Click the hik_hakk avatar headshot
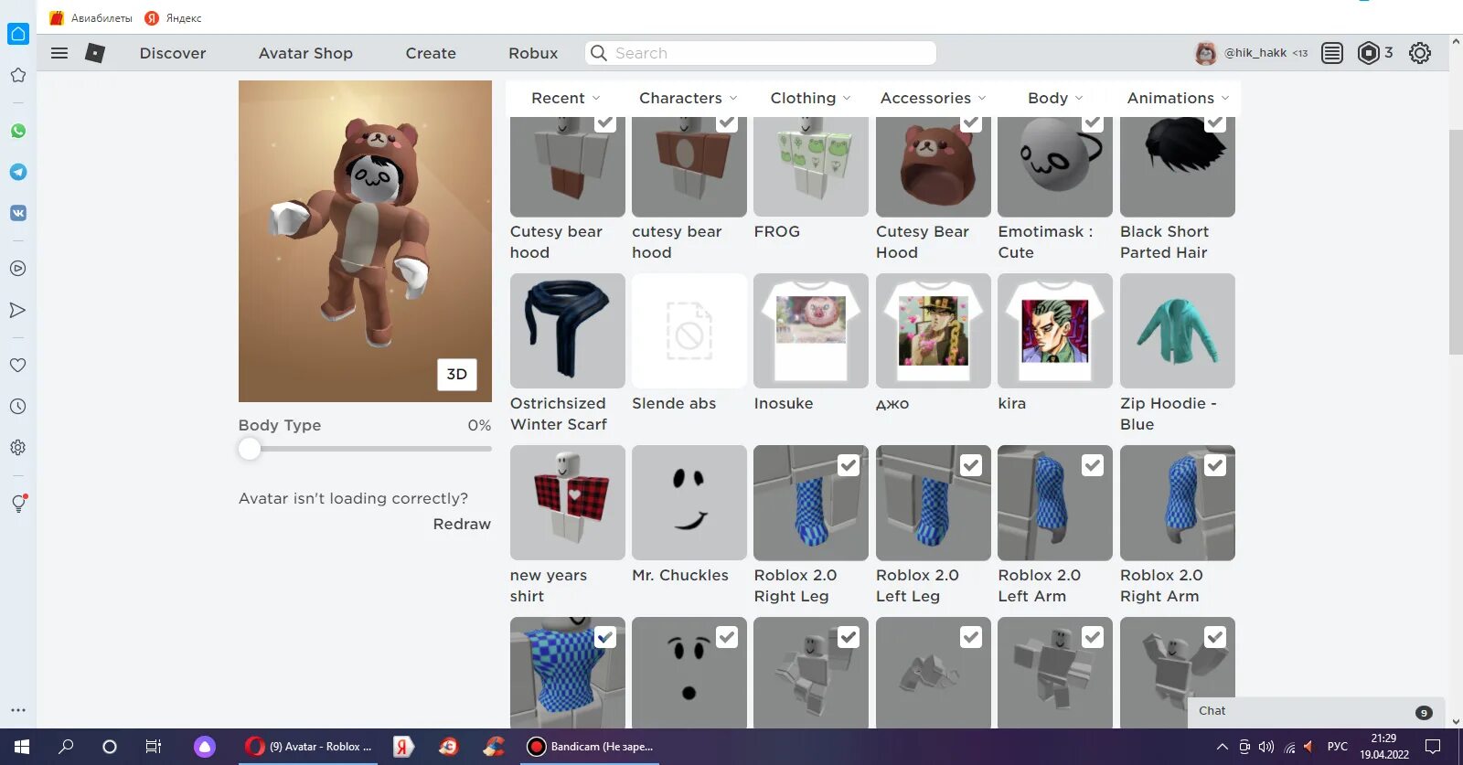1463x765 pixels. click(x=1206, y=53)
